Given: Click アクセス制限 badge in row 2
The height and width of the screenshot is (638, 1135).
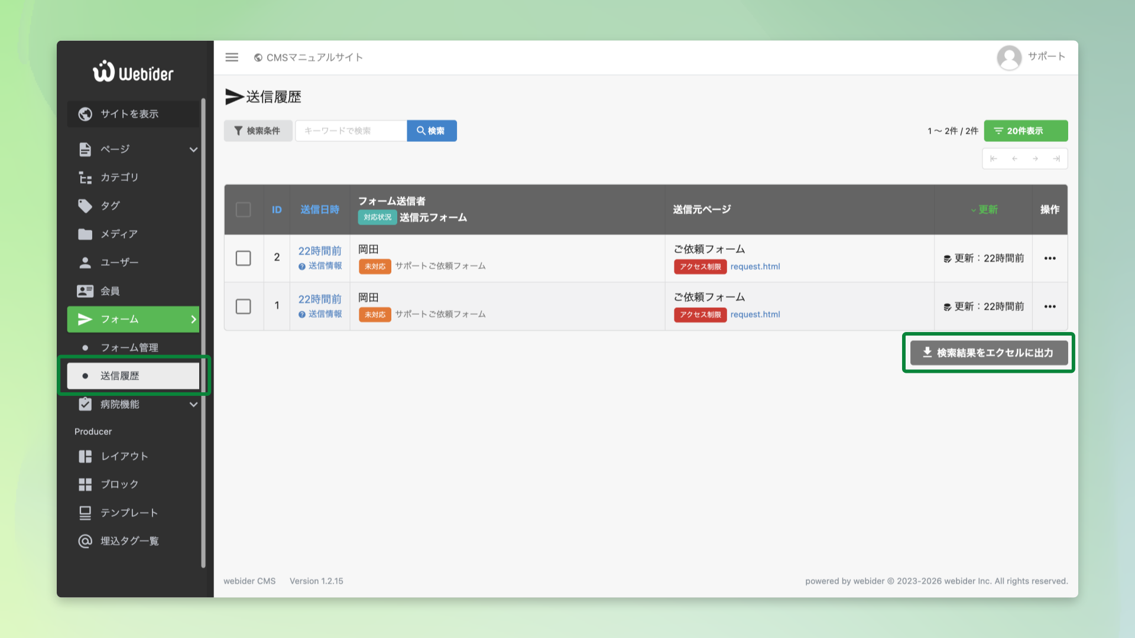Looking at the screenshot, I should [x=701, y=266].
